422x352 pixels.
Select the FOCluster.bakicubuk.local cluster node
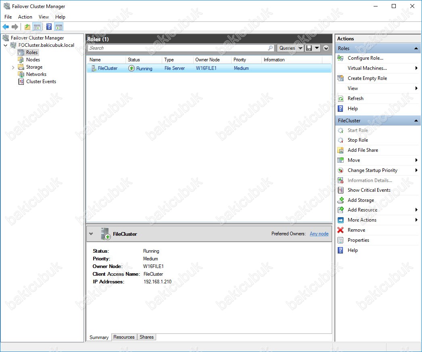click(46, 45)
